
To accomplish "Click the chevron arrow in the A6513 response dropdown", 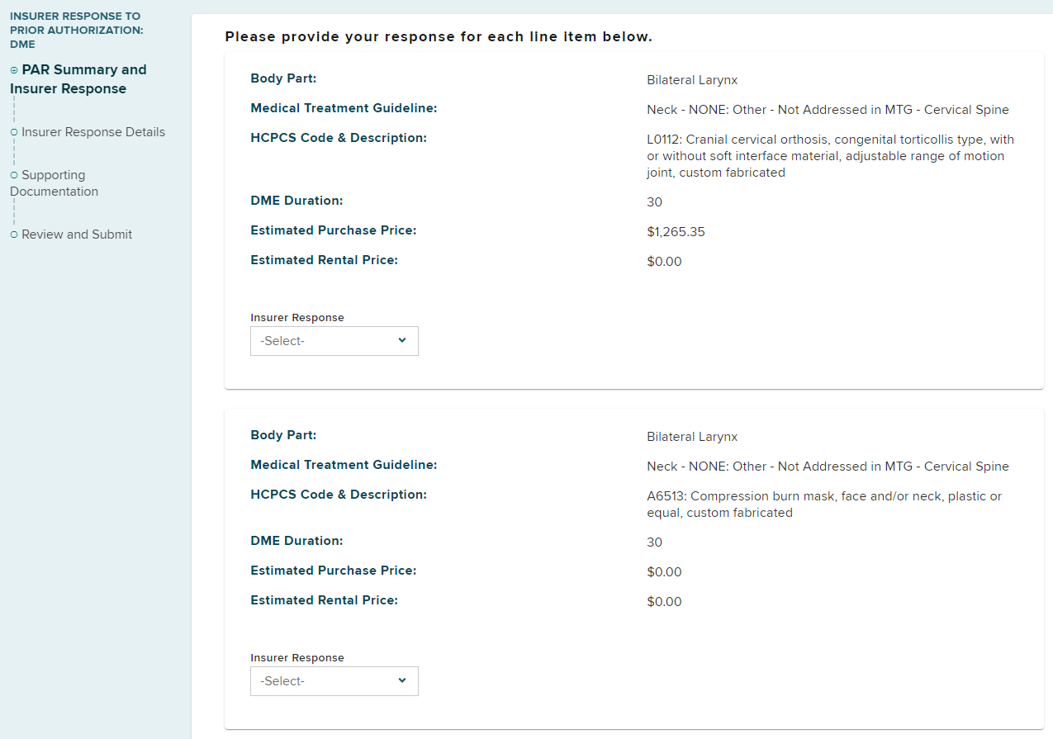I will click(x=402, y=680).
